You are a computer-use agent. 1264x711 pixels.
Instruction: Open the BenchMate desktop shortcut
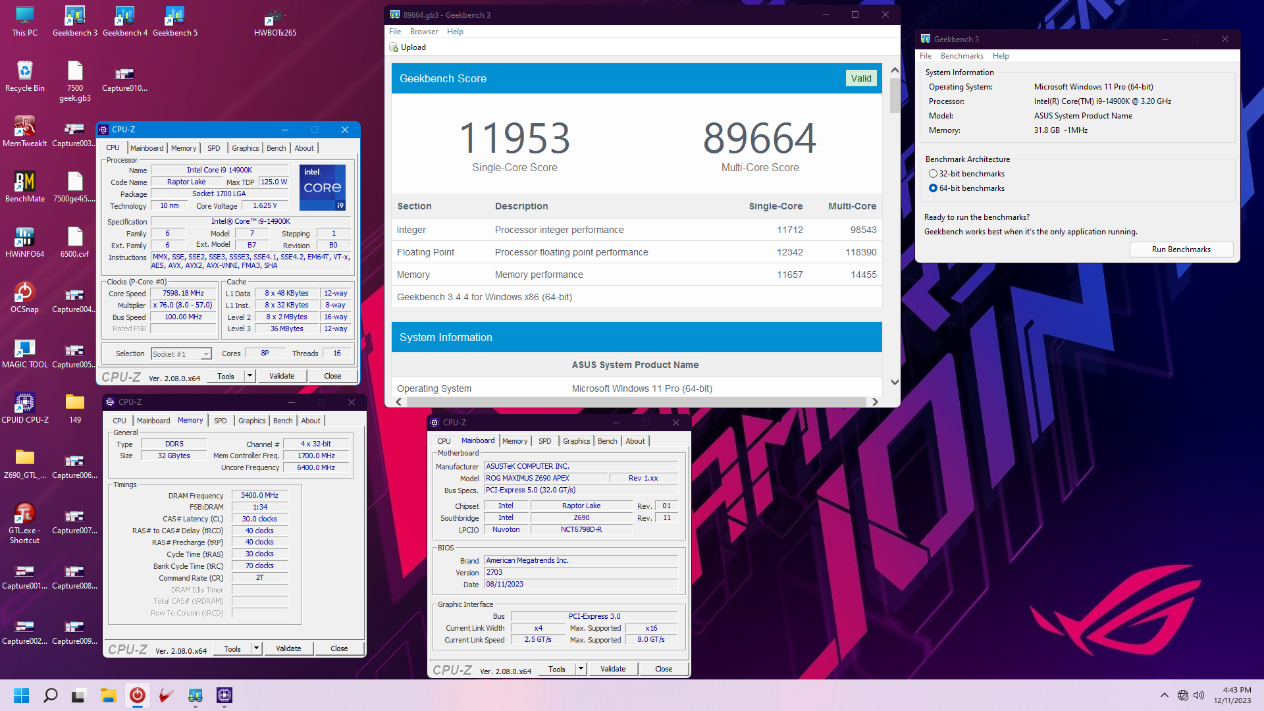(25, 186)
